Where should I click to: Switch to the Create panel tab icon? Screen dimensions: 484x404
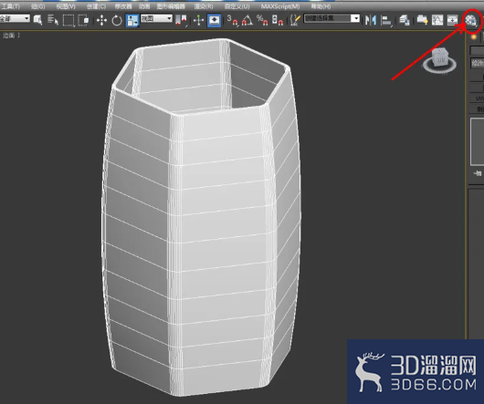(x=474, y=37)
